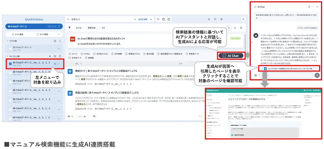Tick checkbox for Ver__3、8、4、0 item
This screenshot has height=149, width=324.
tap(11, 91)
